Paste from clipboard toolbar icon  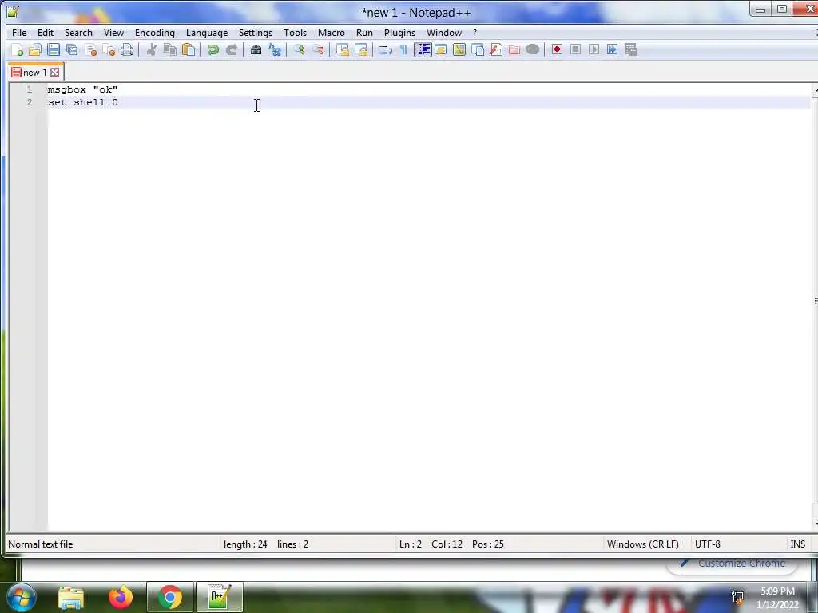189,50
